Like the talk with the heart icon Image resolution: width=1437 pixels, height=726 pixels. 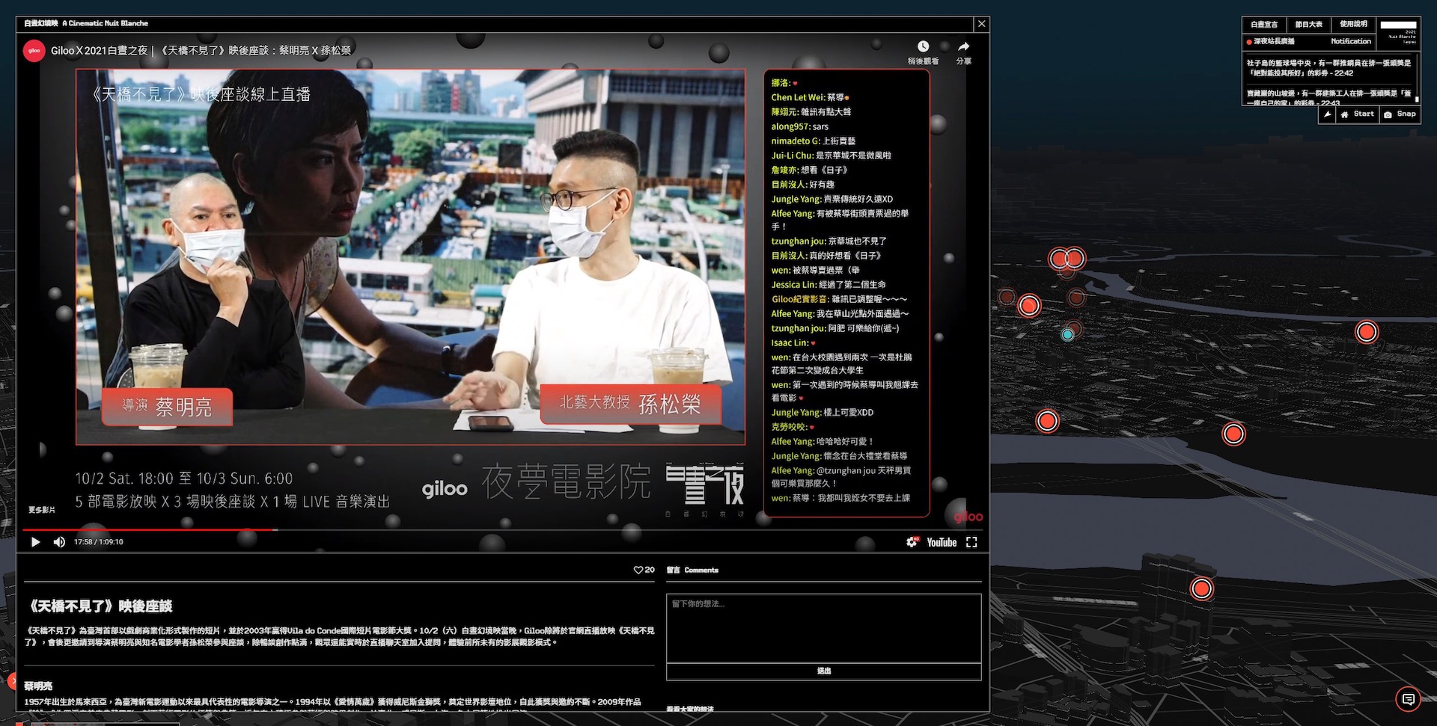[x=638, y=570]
